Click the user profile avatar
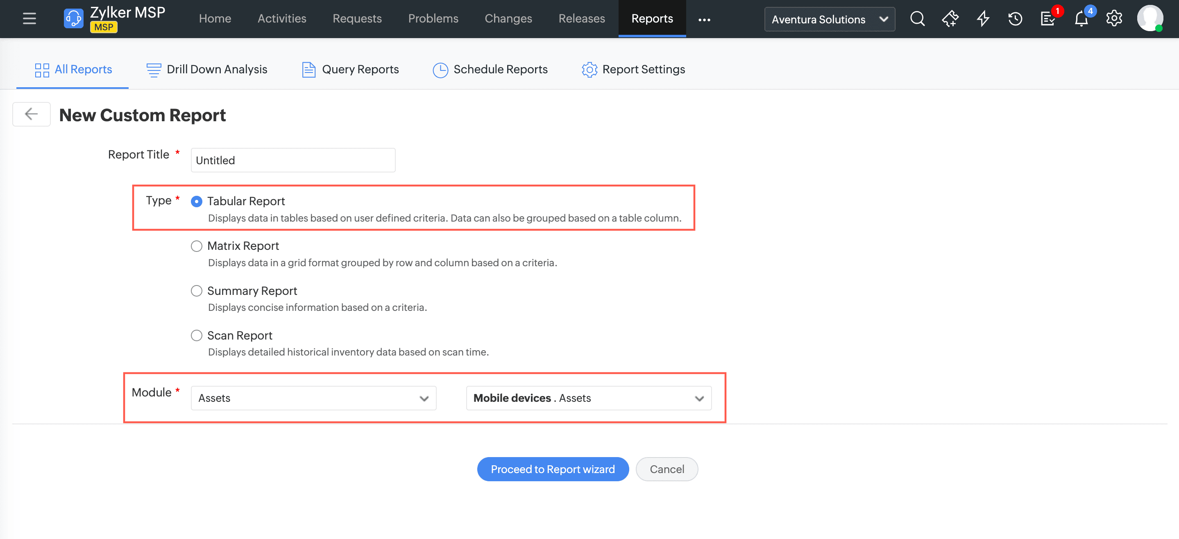 (1150, 18)
